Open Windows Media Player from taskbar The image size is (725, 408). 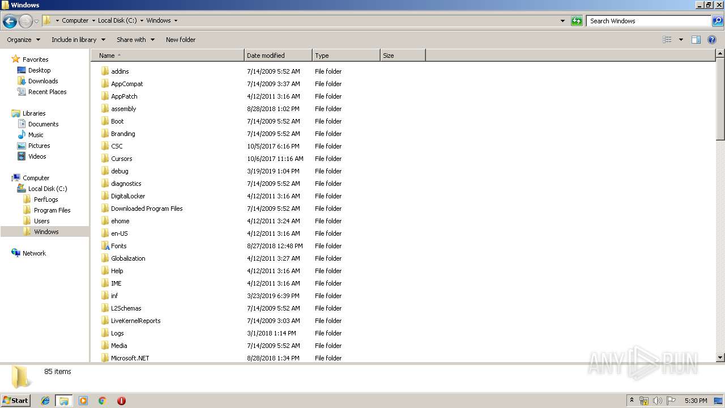tap(83, 401)
